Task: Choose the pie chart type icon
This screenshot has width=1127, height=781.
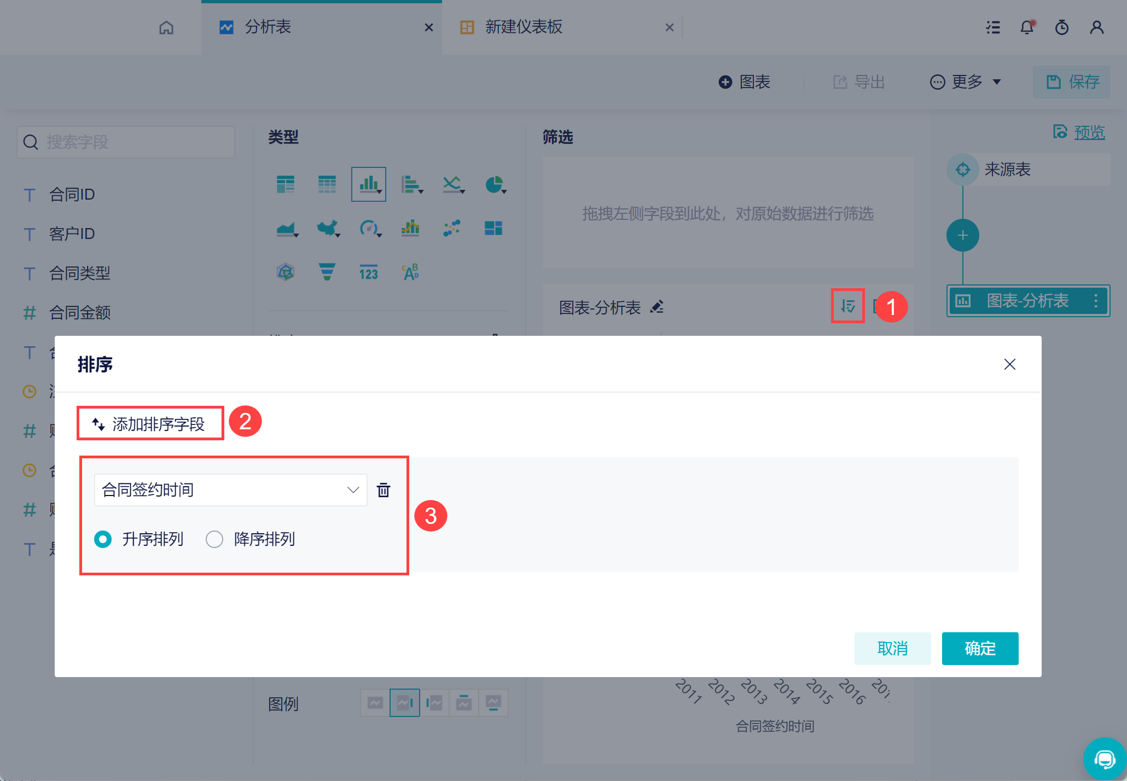Action: (494, 184)
